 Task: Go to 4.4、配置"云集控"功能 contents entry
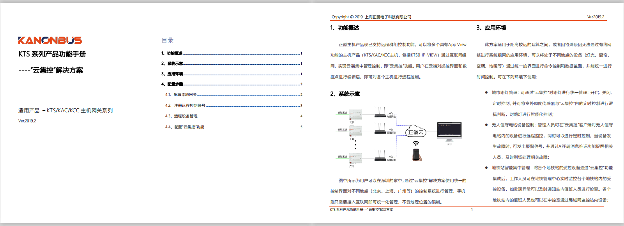[185, 127]
